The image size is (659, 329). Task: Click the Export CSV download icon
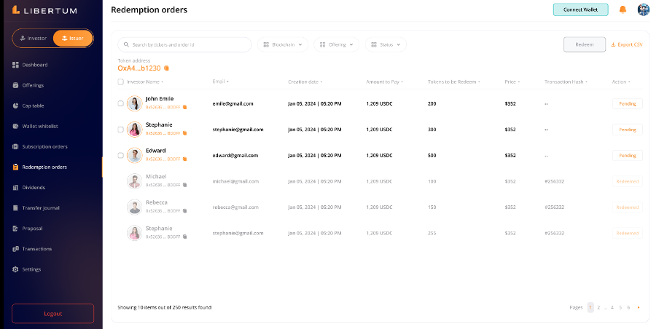click(613, 44)
